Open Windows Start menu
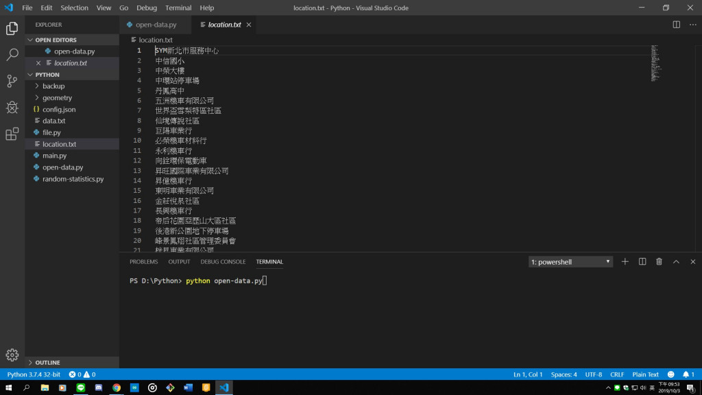This screenshot has width=702, height=395. pyautogui.click(x=8, y=388)
